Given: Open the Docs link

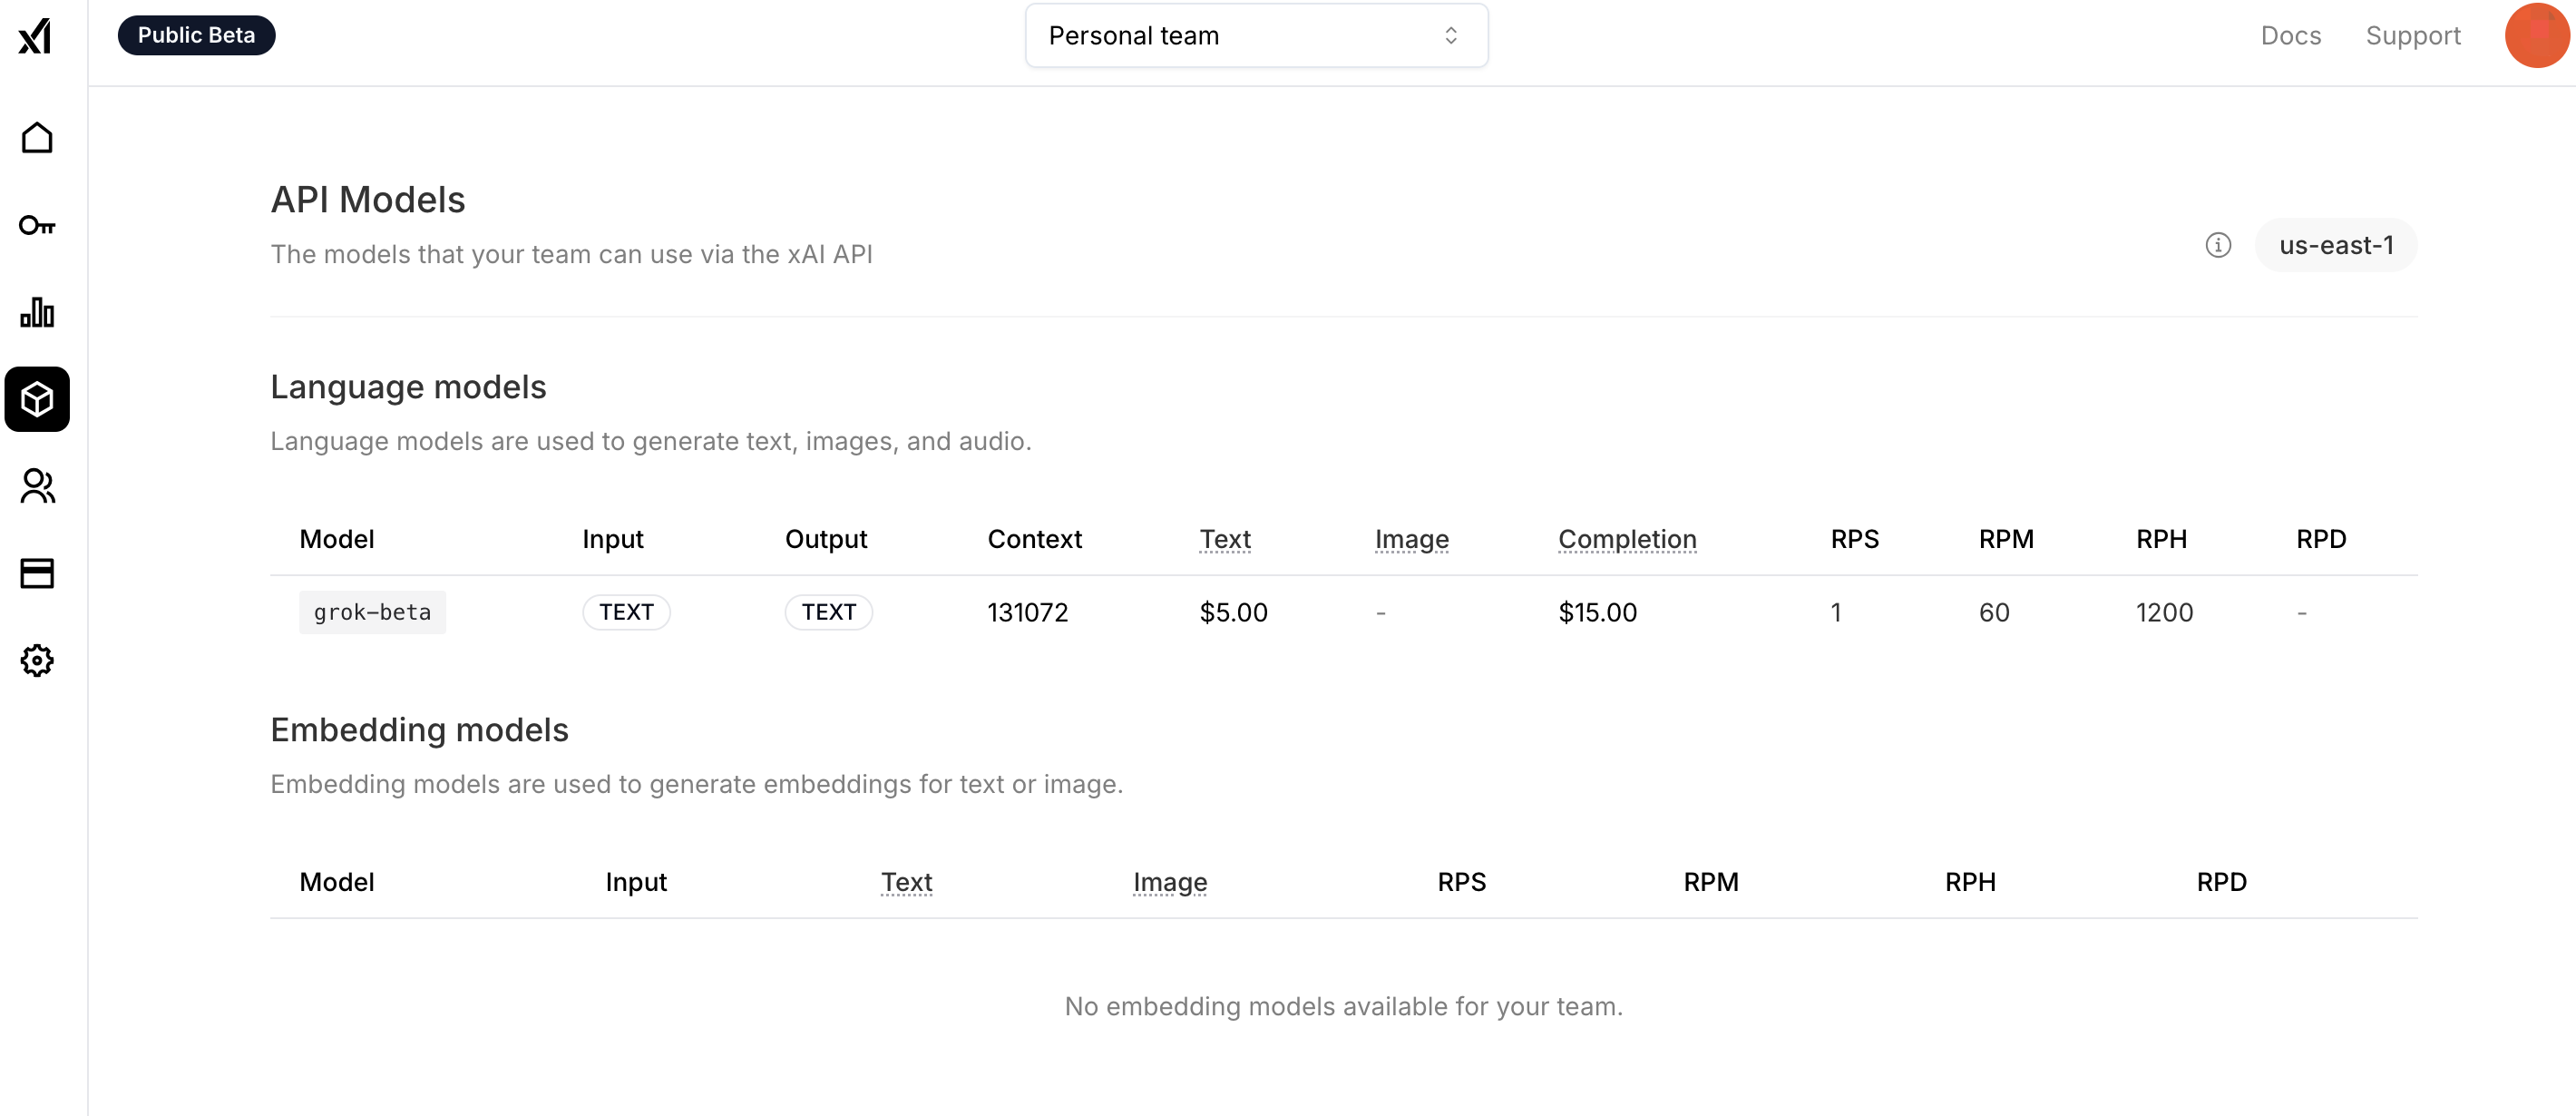Looking at the screenshot, I should point(2290,36).
